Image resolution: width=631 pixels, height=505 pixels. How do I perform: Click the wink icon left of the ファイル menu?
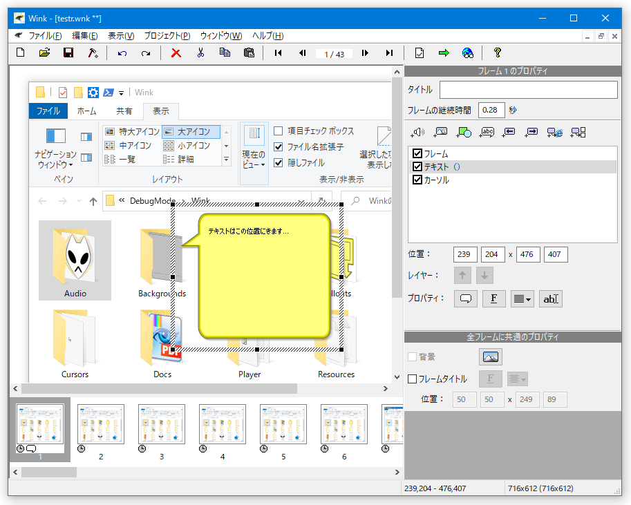point(19,35)
